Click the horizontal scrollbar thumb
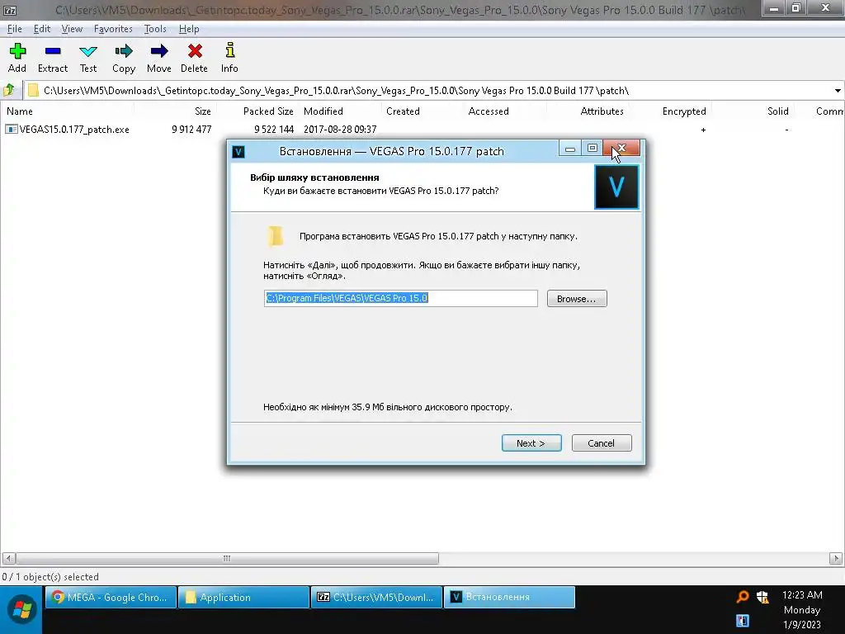845x634 pixels. 227,559
